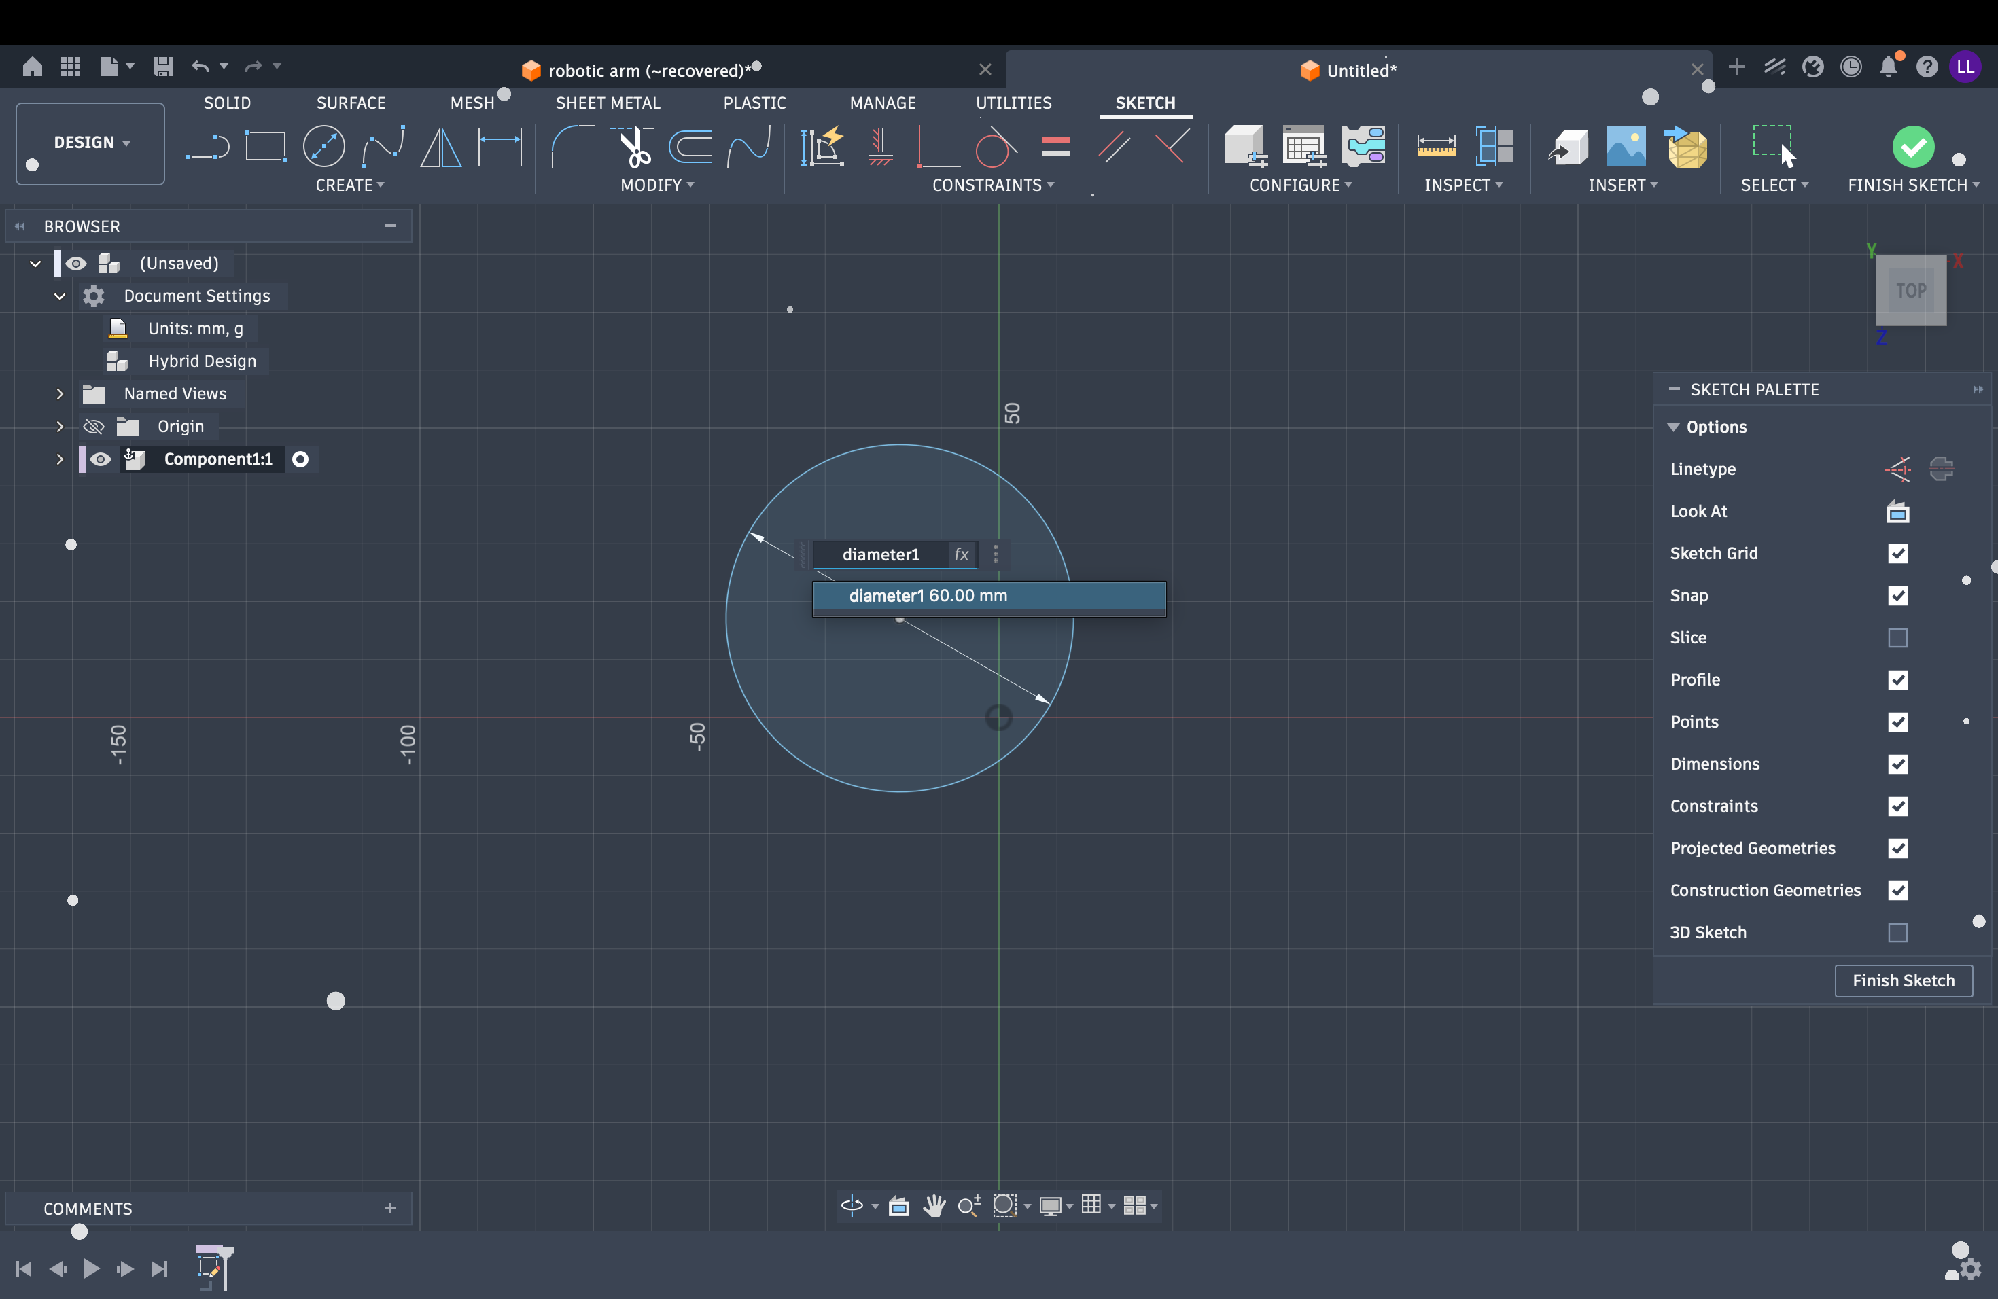Open the INSPECT dropdown menu
This screenshot has height=1299, width=1998.
click(1462, 185)
